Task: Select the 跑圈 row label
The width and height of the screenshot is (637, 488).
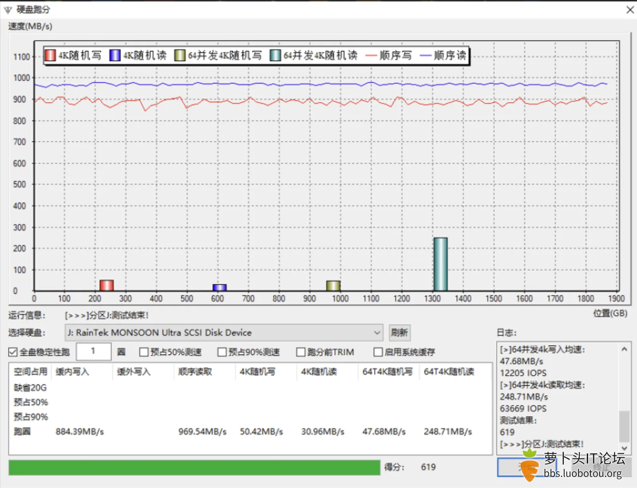Action: point(22,432)
